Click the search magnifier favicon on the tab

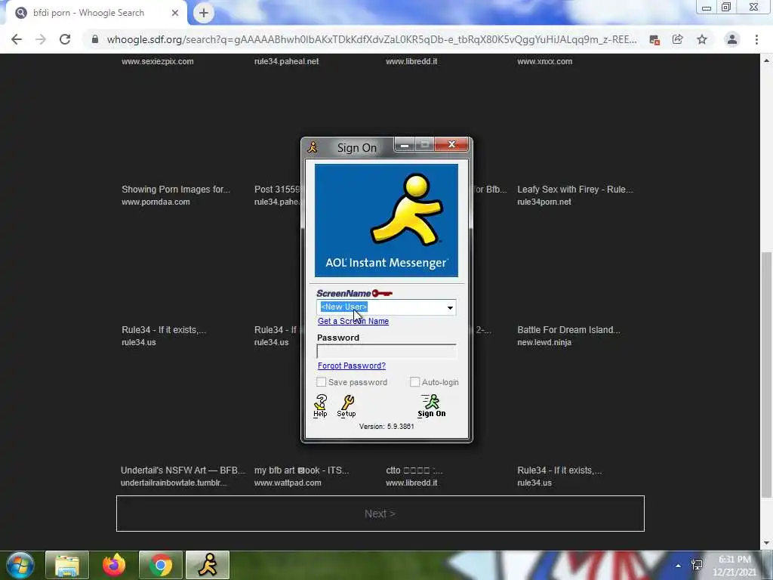(x=20, y=13)
